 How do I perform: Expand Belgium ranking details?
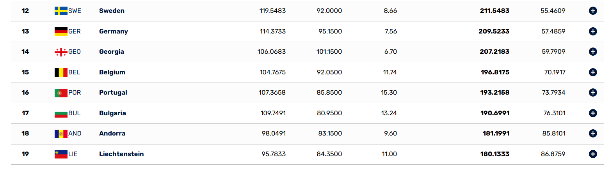coord(593,72)
